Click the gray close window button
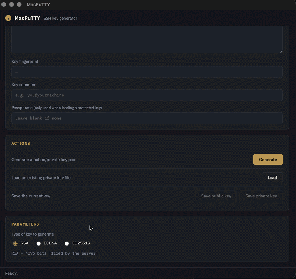The height and width of the screenshot is (279, 296). pyautogui.click(x=4, y=4)
